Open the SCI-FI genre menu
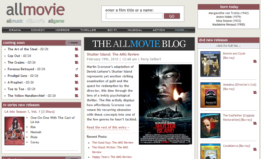The image size is (261, 159). pyautogui.click(x=112, y=30)
